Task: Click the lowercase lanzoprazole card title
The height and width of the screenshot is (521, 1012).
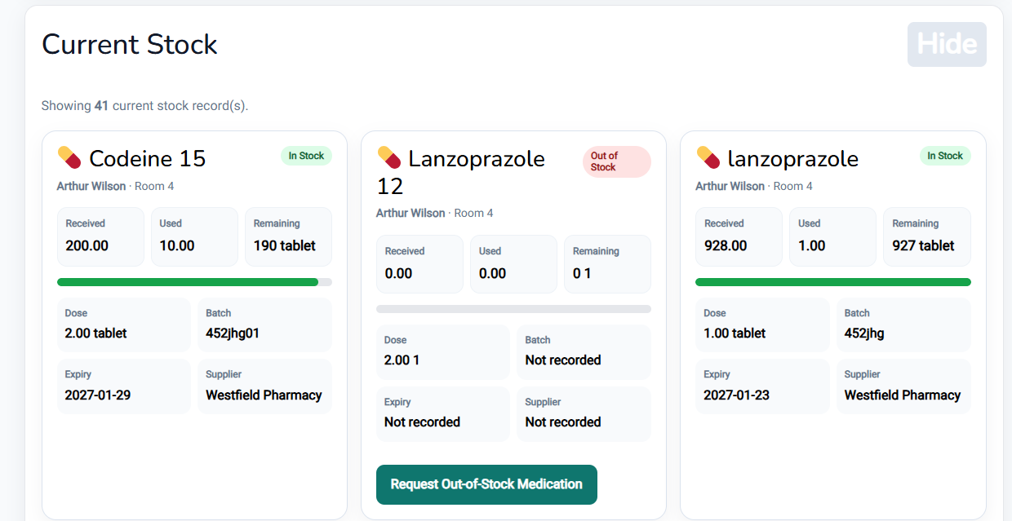Action: click(793, 158)
